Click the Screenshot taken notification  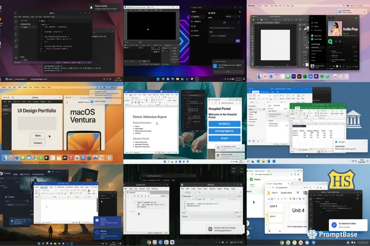[x=348, y=225]
